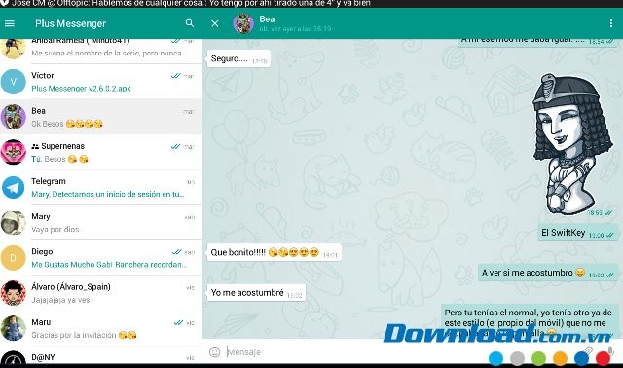Select Bea's conversation in the chat list

tap(101, 117)
